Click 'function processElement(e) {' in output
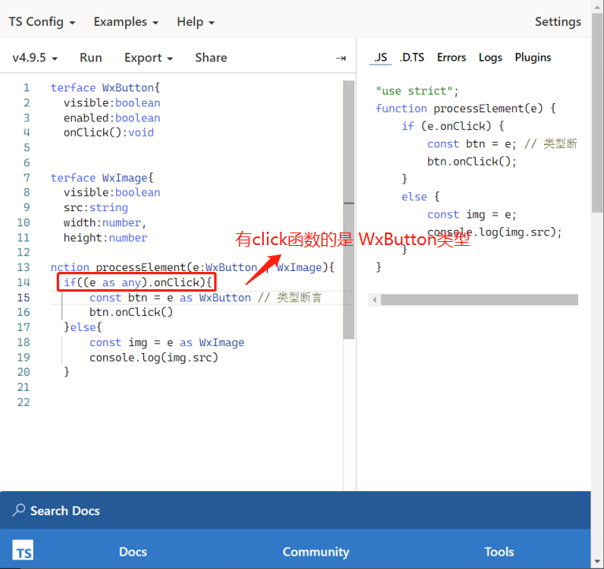The width and height of the screenshot is (604, 569). (465, 108)
